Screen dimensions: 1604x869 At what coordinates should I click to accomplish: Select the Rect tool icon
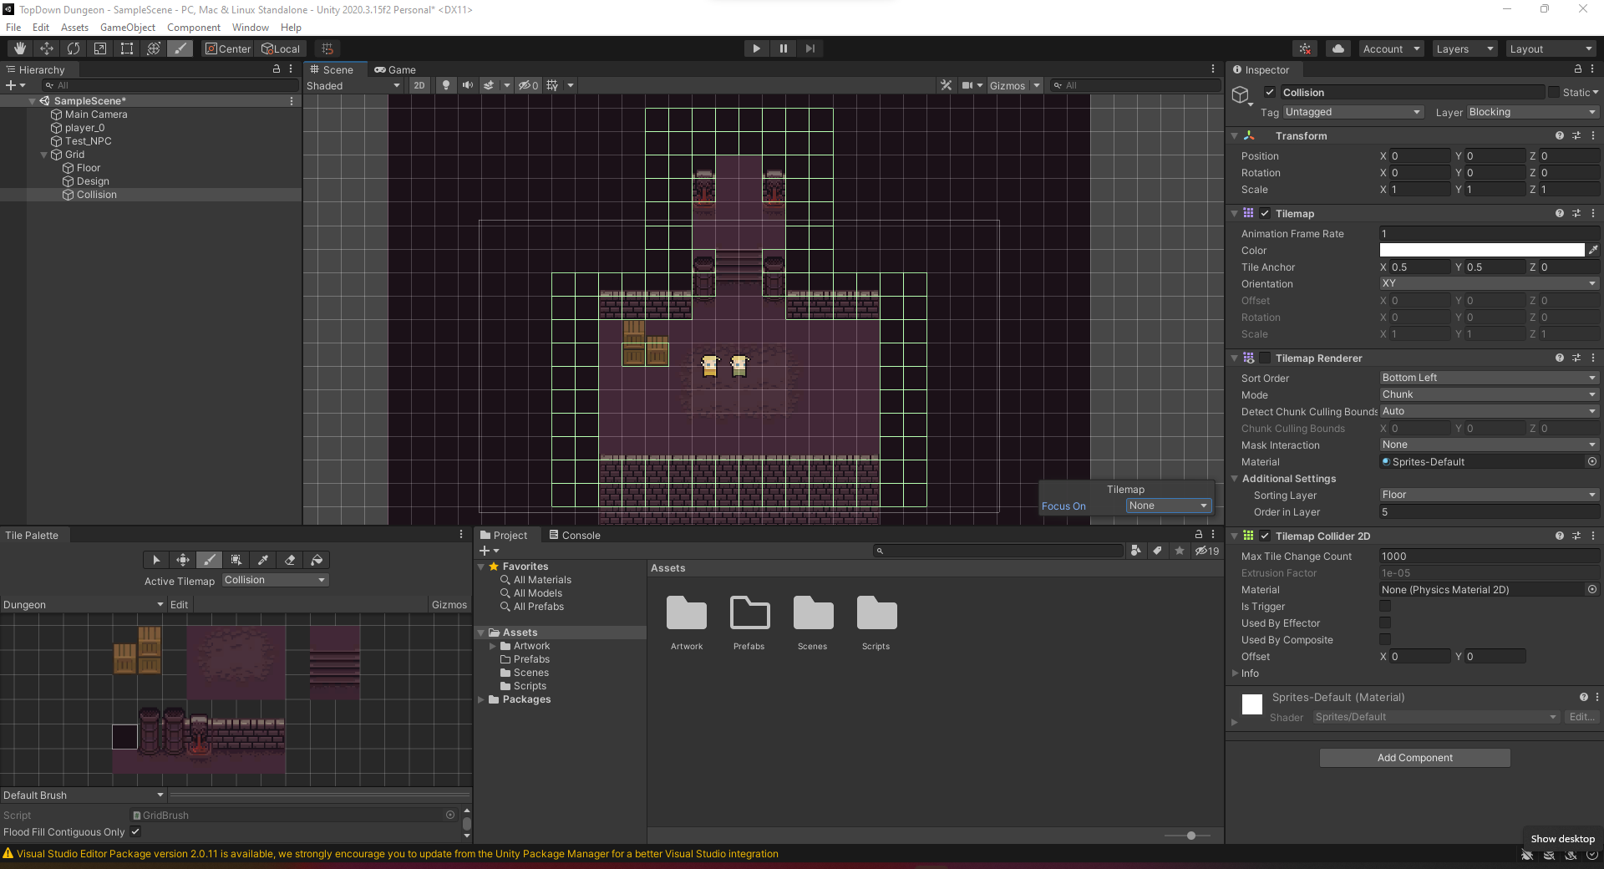(127, 48)
